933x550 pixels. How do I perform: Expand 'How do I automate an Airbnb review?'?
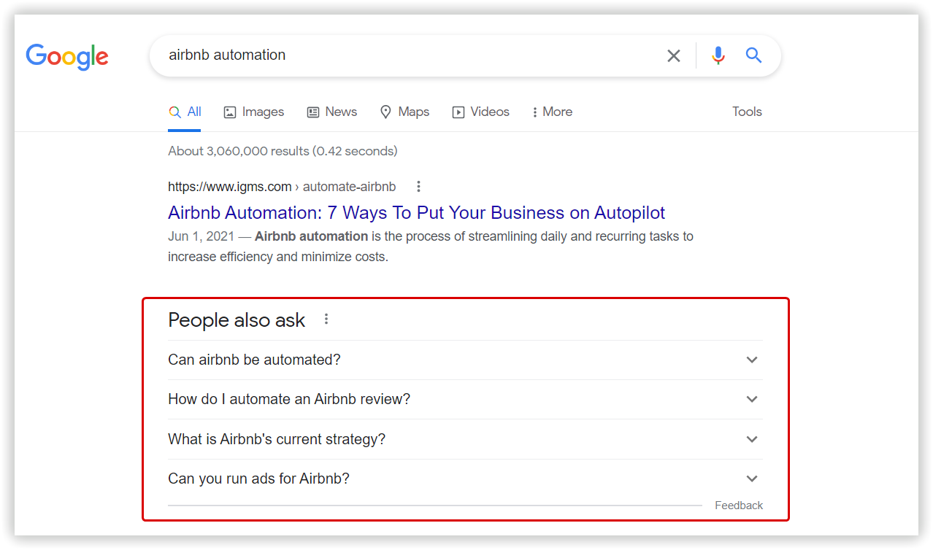[x=465, y=399]
